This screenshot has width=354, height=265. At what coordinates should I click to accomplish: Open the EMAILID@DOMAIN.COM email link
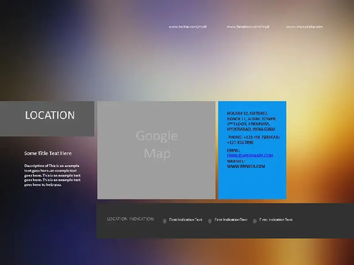click(x=250, y=155)
